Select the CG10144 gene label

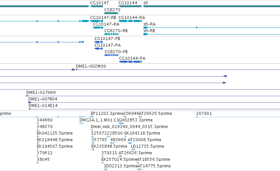pos(128,3)
